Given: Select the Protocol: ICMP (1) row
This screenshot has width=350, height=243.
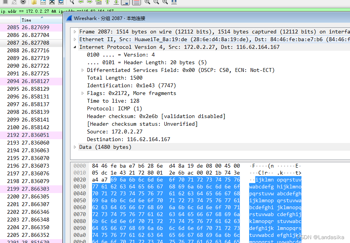Looking at the screenshot, I should click(x=114, y=108).
